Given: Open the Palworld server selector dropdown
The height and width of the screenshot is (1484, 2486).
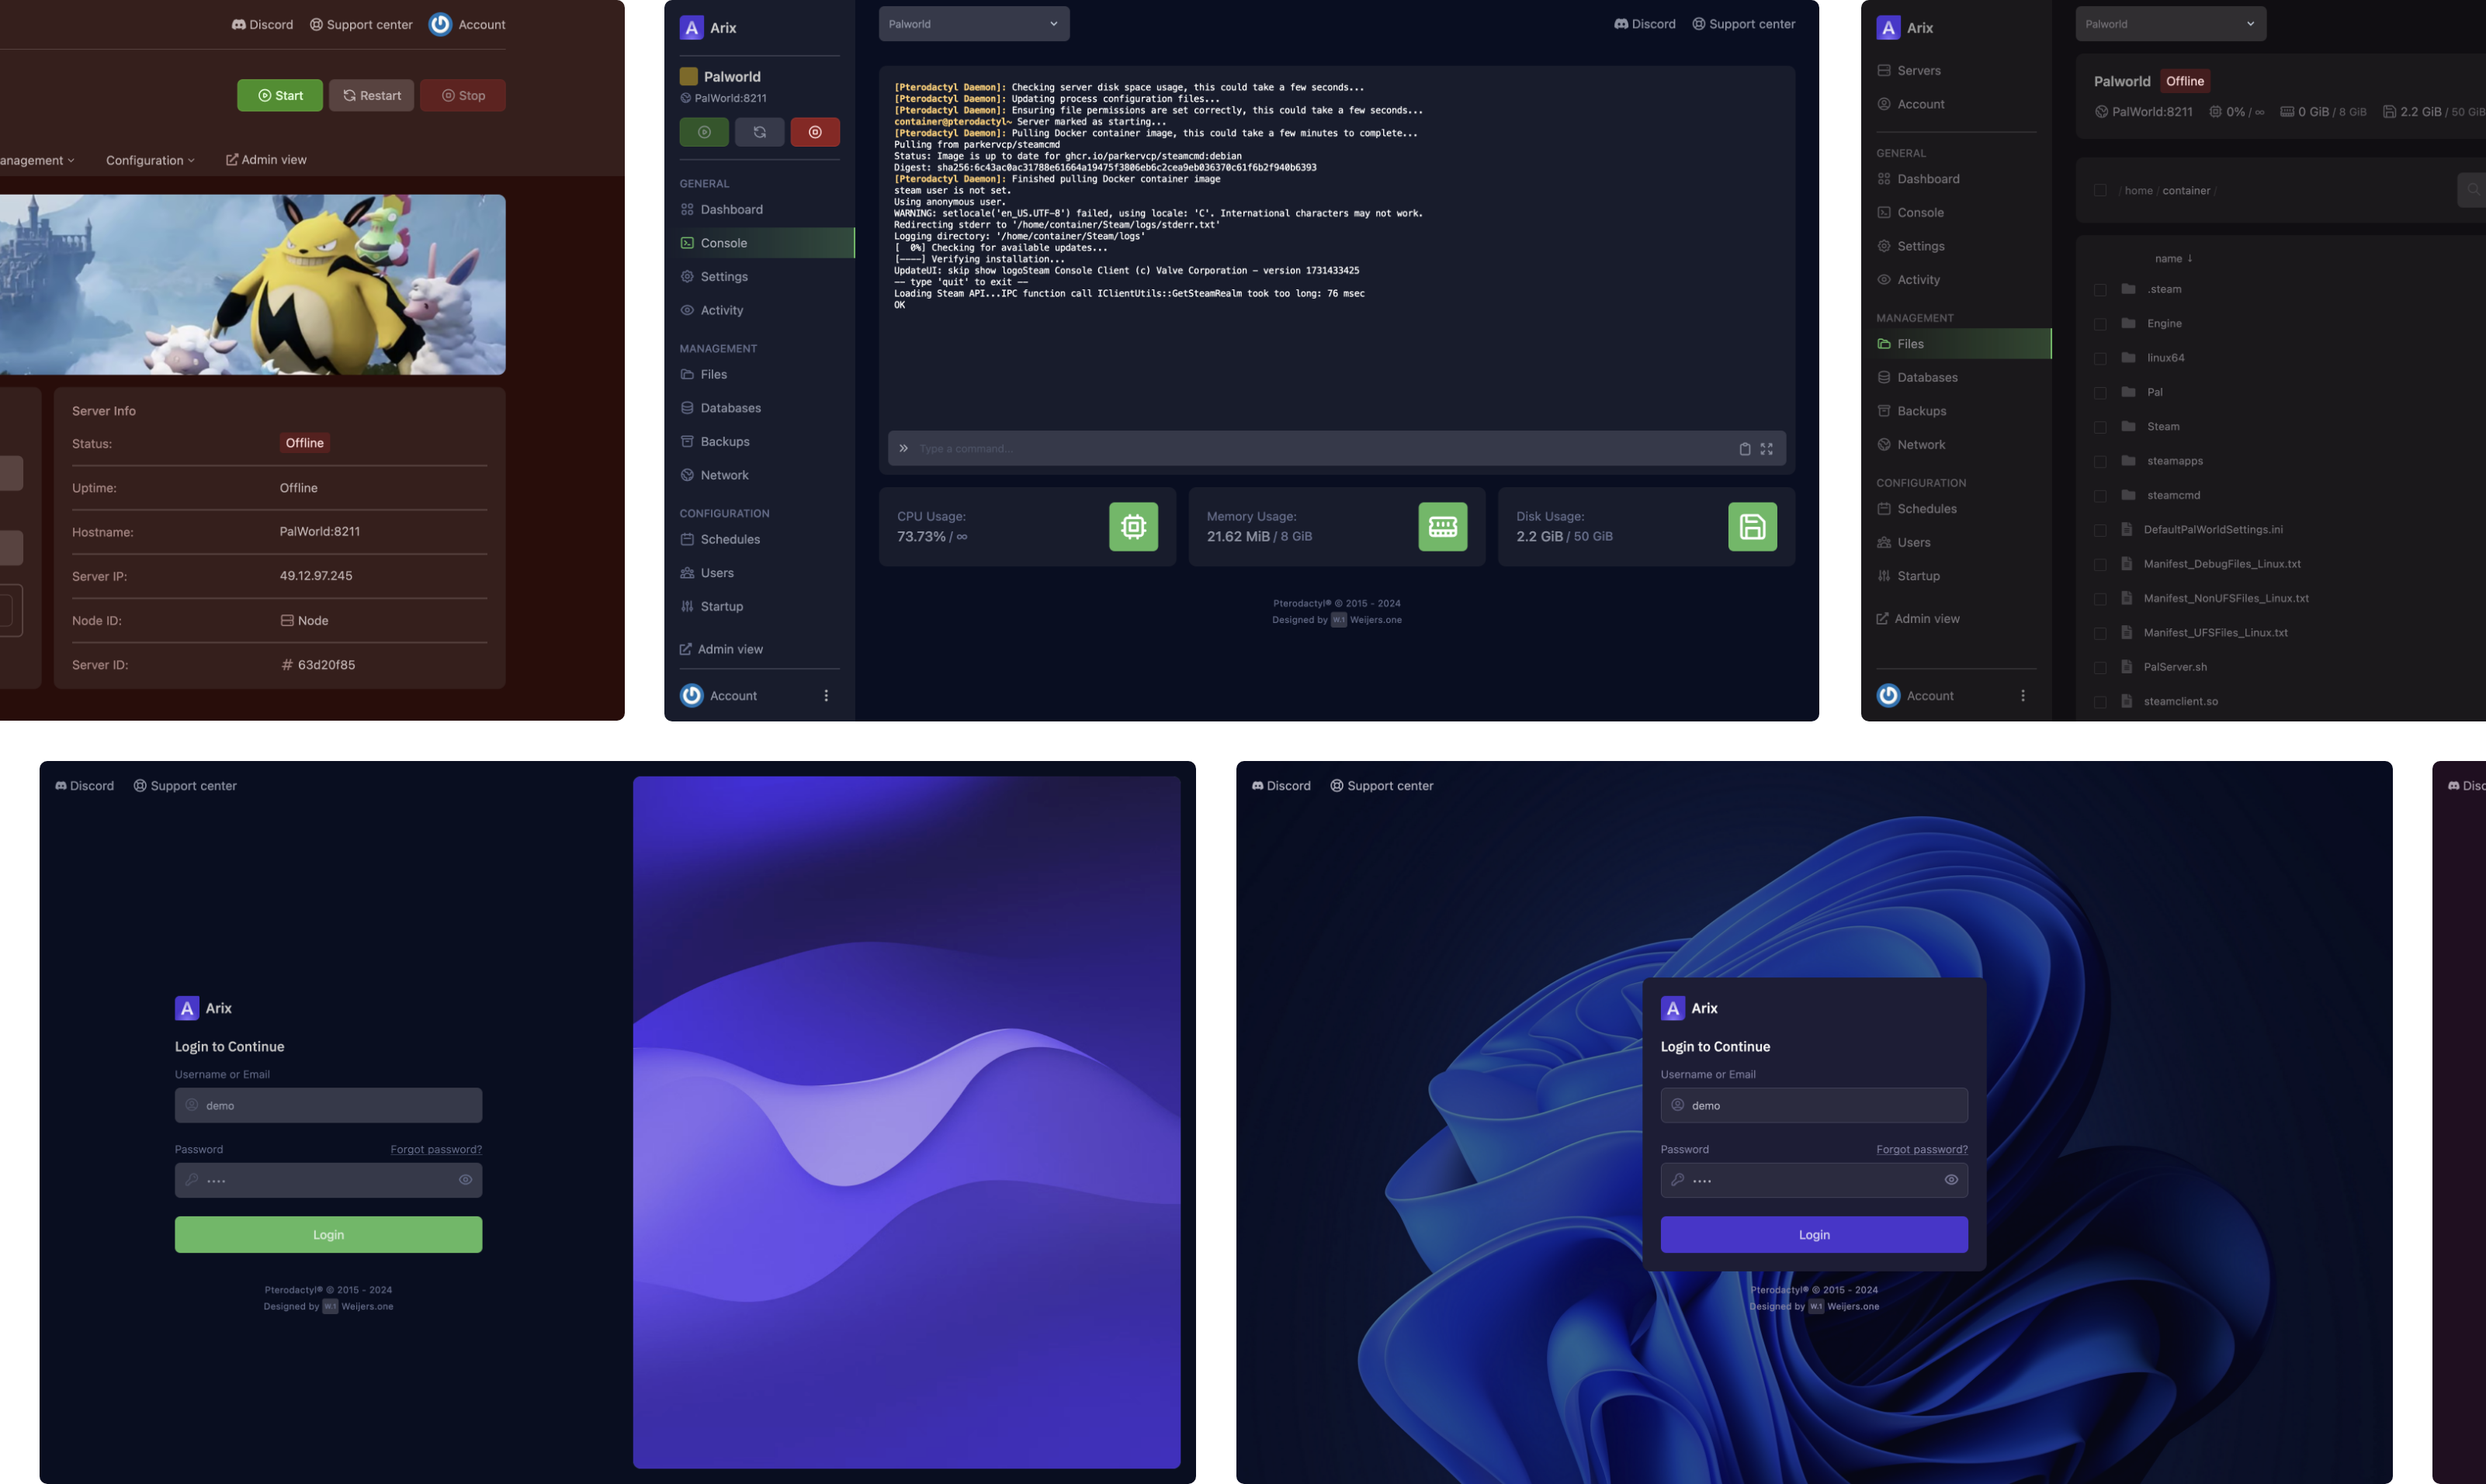Looking at the screenshot, I should pyautogui.click(x=973, y=23).
